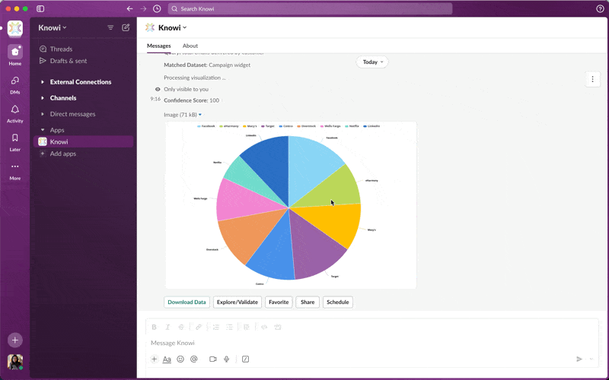Screen dimensions: 609x380
Task: Insert a code block in composer
Action: (278, 327)
